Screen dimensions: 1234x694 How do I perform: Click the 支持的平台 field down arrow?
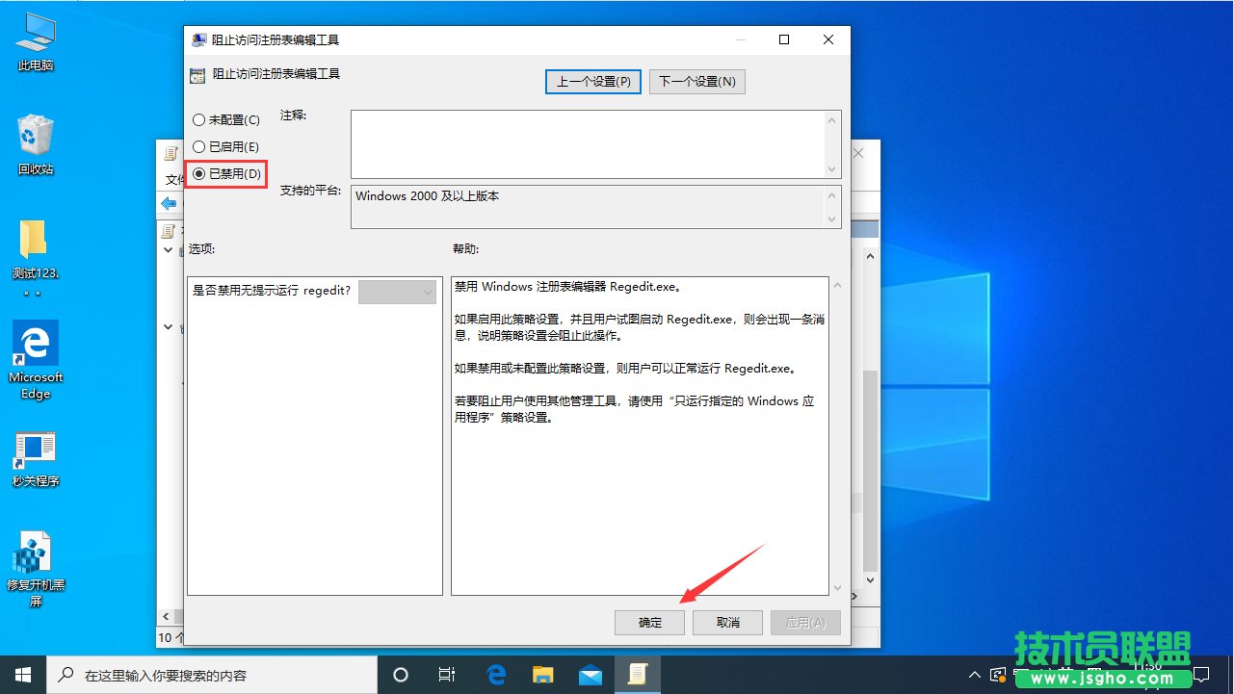[x=834, y=219]
